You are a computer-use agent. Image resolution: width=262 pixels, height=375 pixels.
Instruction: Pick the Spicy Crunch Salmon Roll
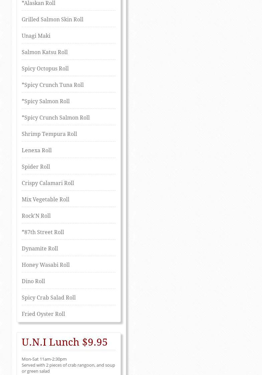(56, 118)
